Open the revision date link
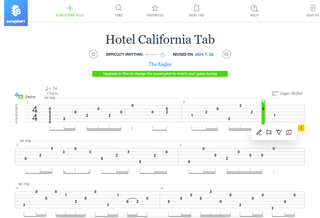This screenshot has height=218, width=320. pyautogui.click(x=204, y=55)
